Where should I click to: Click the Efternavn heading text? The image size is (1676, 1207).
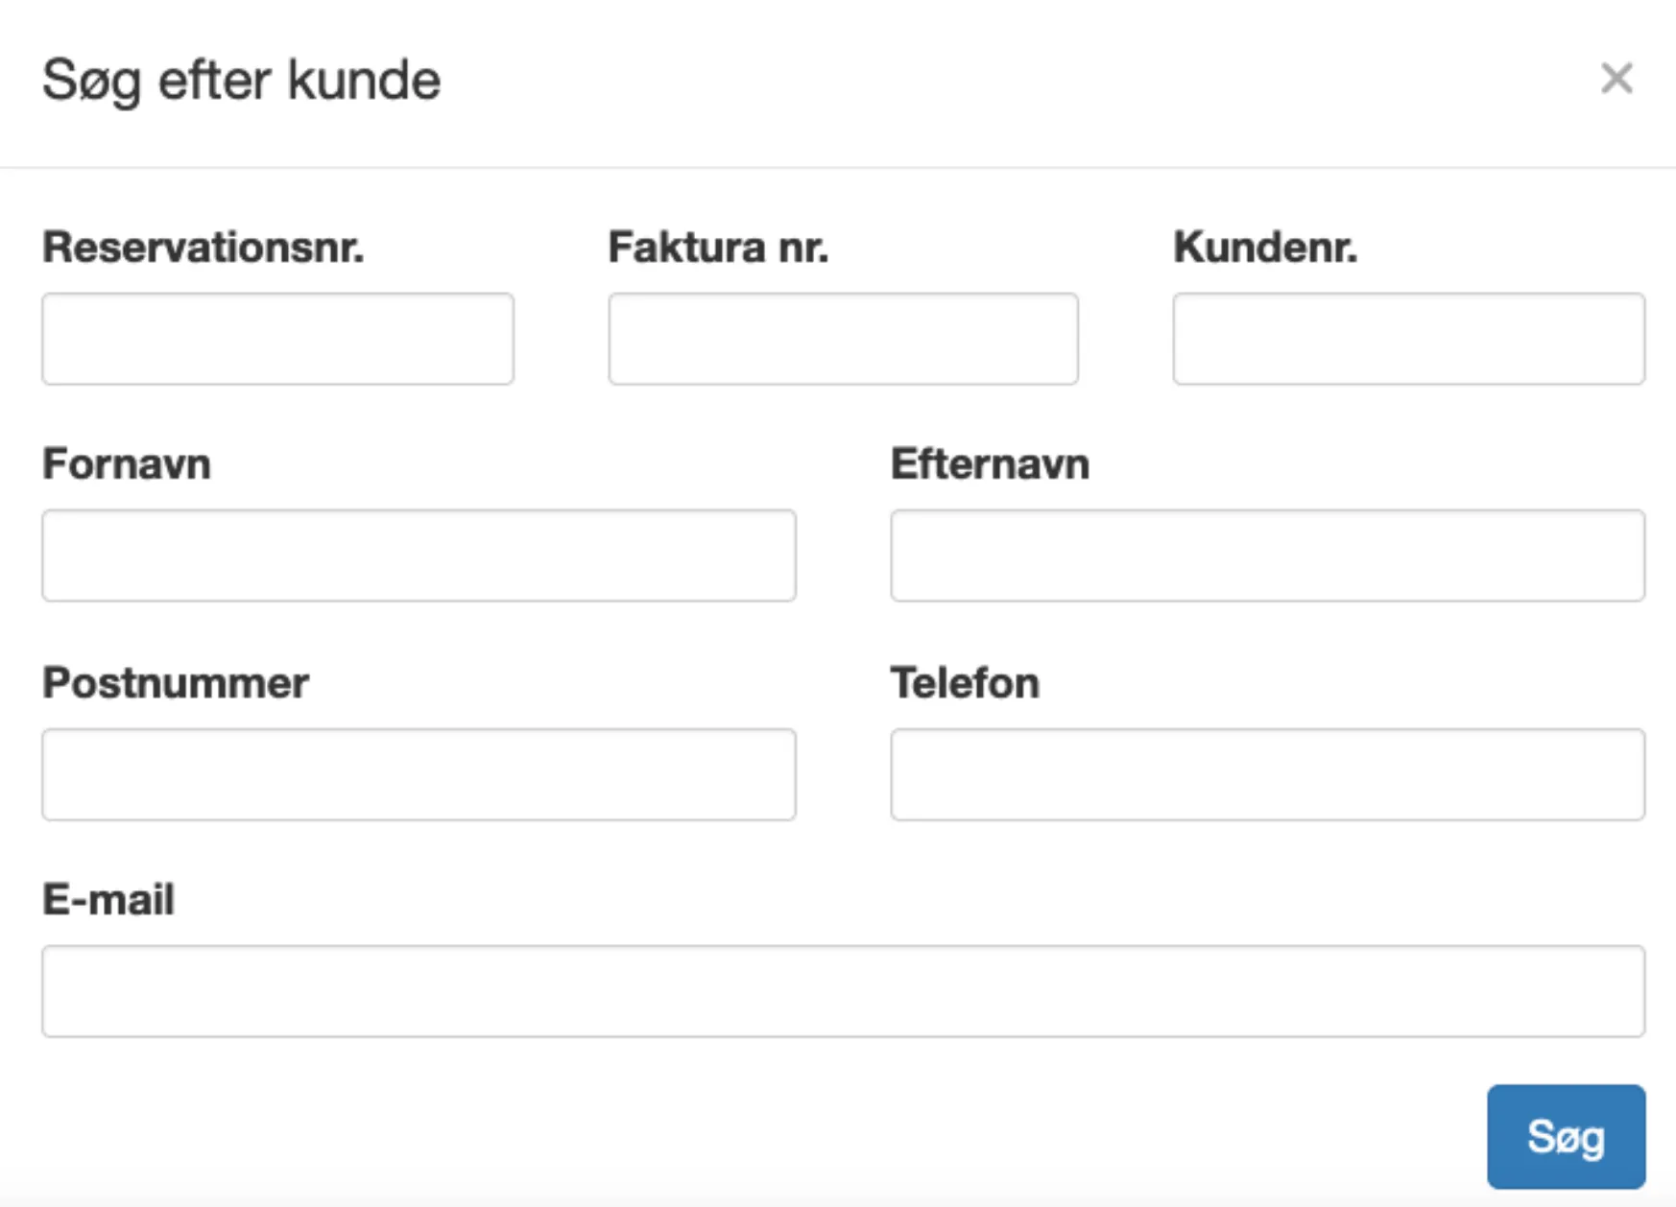989,463
